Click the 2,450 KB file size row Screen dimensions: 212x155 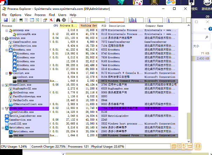click(x=201, y=59)
